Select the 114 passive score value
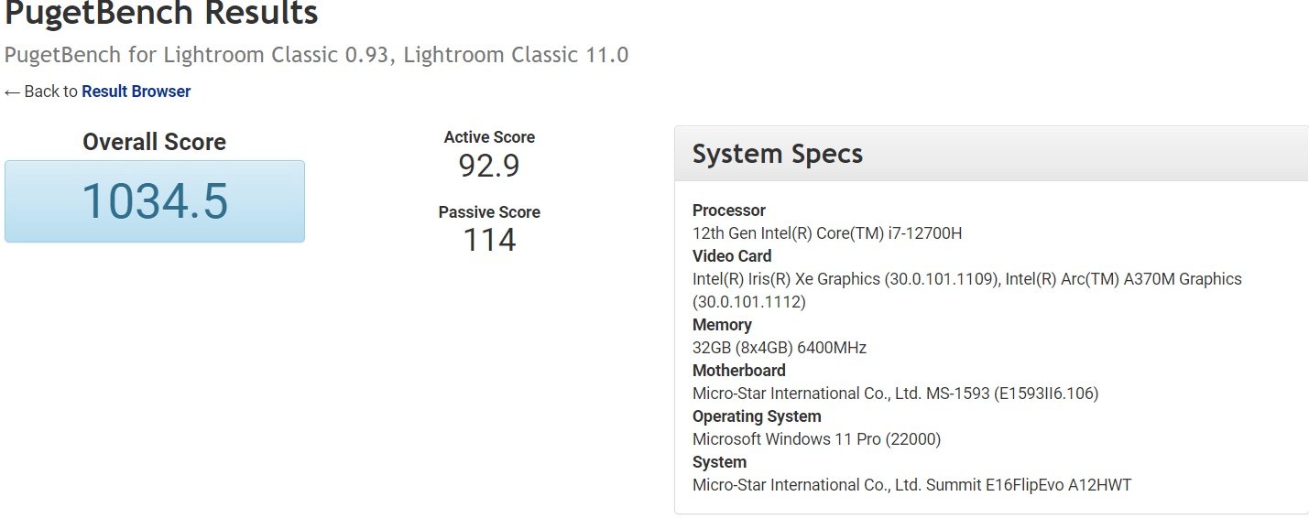1309x518 pixels. click(489, 241)
